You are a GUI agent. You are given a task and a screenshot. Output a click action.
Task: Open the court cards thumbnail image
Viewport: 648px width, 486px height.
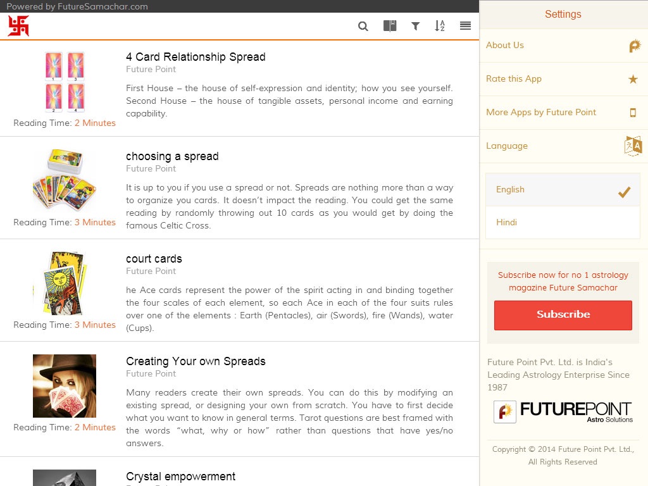pyautogui.click(x=65, y=283)
